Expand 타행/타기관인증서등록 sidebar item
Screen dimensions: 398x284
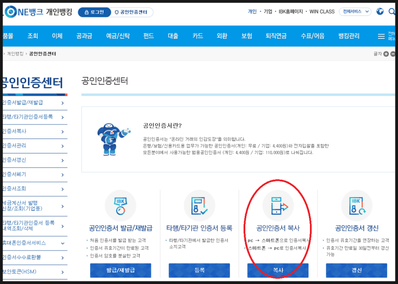click(x=34, y=117)
